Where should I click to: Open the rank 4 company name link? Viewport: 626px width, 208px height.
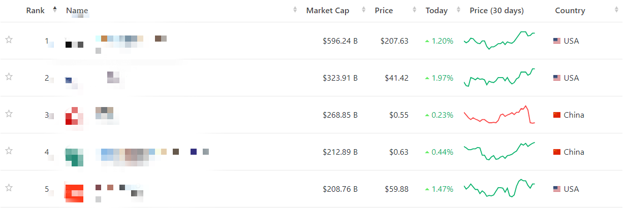click(152, 152)
